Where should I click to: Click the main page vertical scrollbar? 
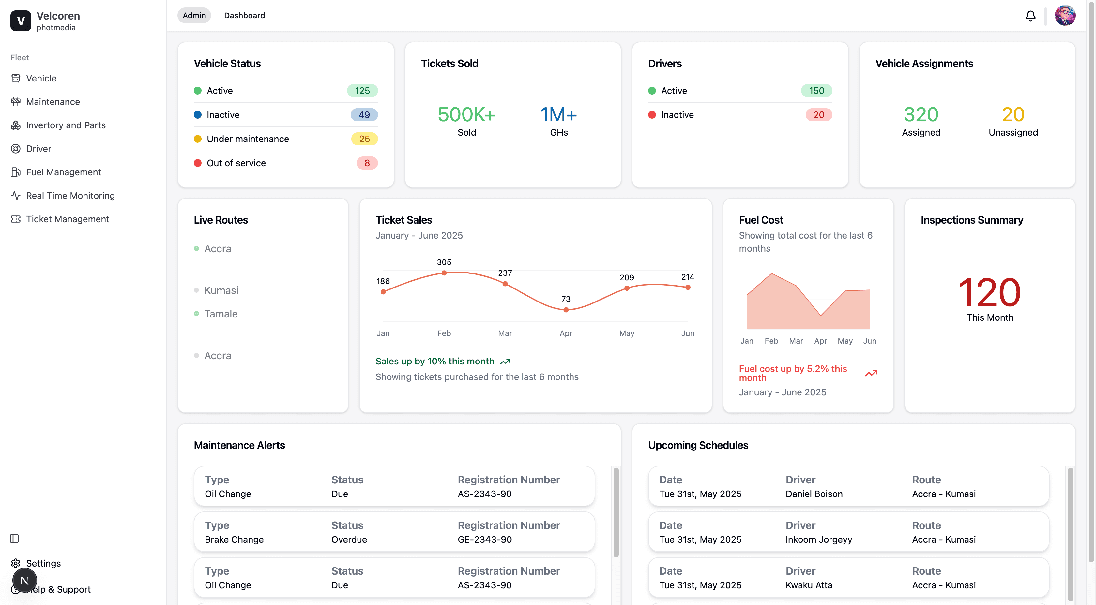click(x=1092, y=283)
